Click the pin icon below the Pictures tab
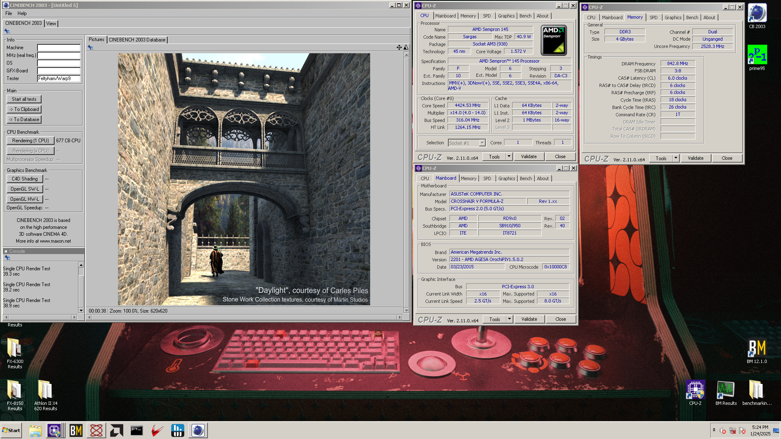Screen dimensions: 781x439 (90, 48)
